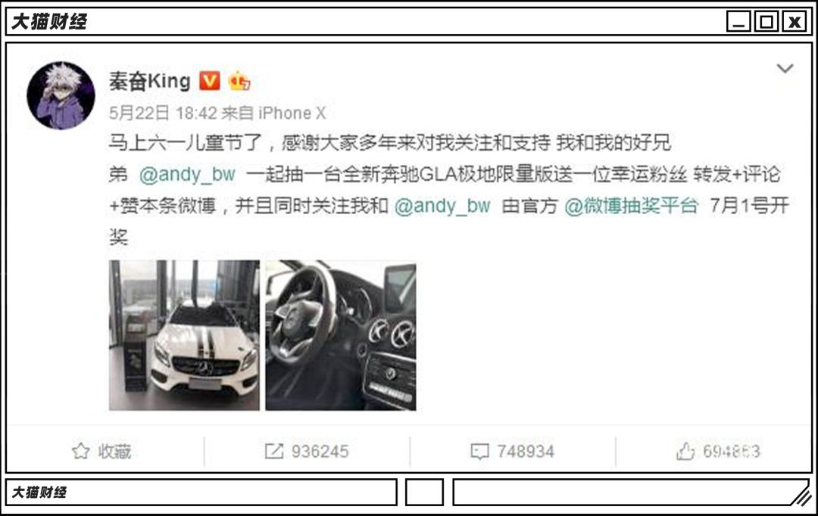
Task: Click the crown membership badge icon
Action: pyautogui.click(x=239, y=81)
